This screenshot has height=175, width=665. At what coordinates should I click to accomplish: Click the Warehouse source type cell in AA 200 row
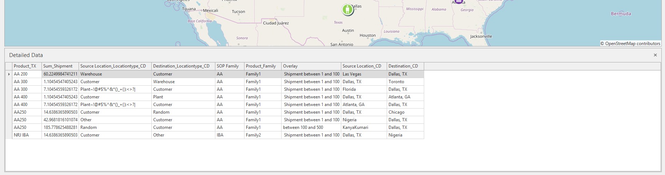115,74
